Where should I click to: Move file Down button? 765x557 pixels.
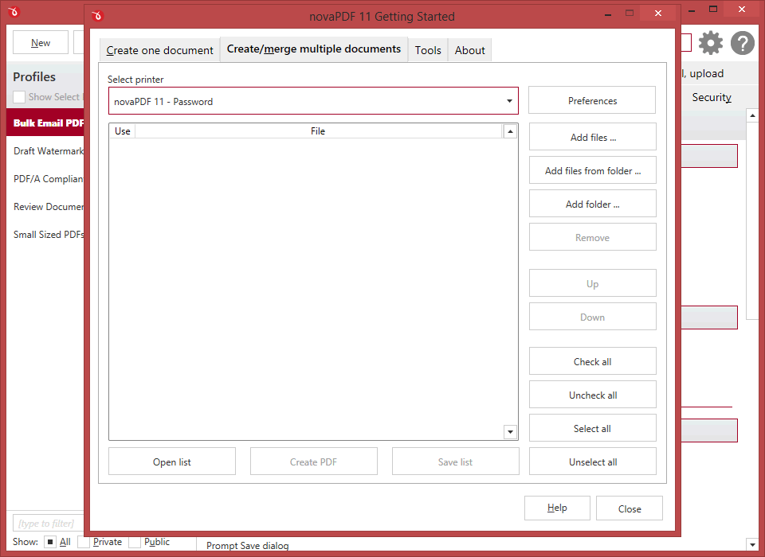click(593, 317)
